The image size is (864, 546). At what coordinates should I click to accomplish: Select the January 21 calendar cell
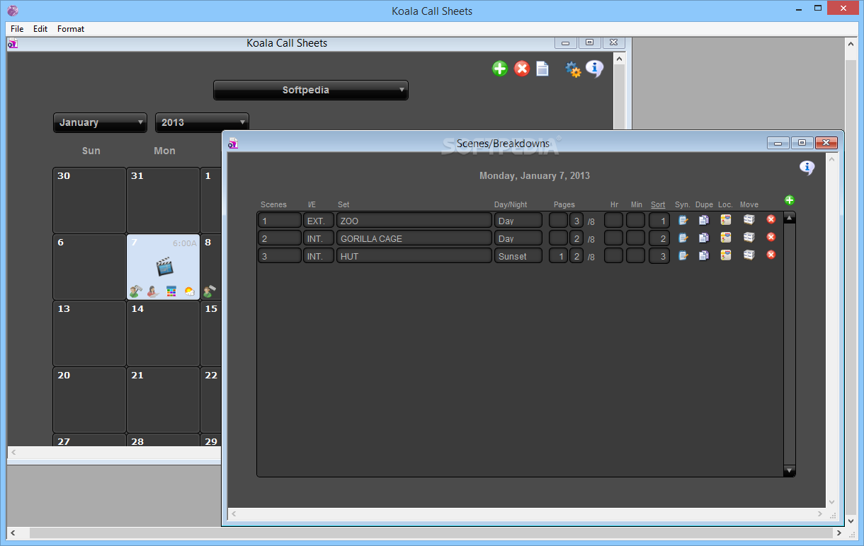pyautogui.click(x=163, y=400)
